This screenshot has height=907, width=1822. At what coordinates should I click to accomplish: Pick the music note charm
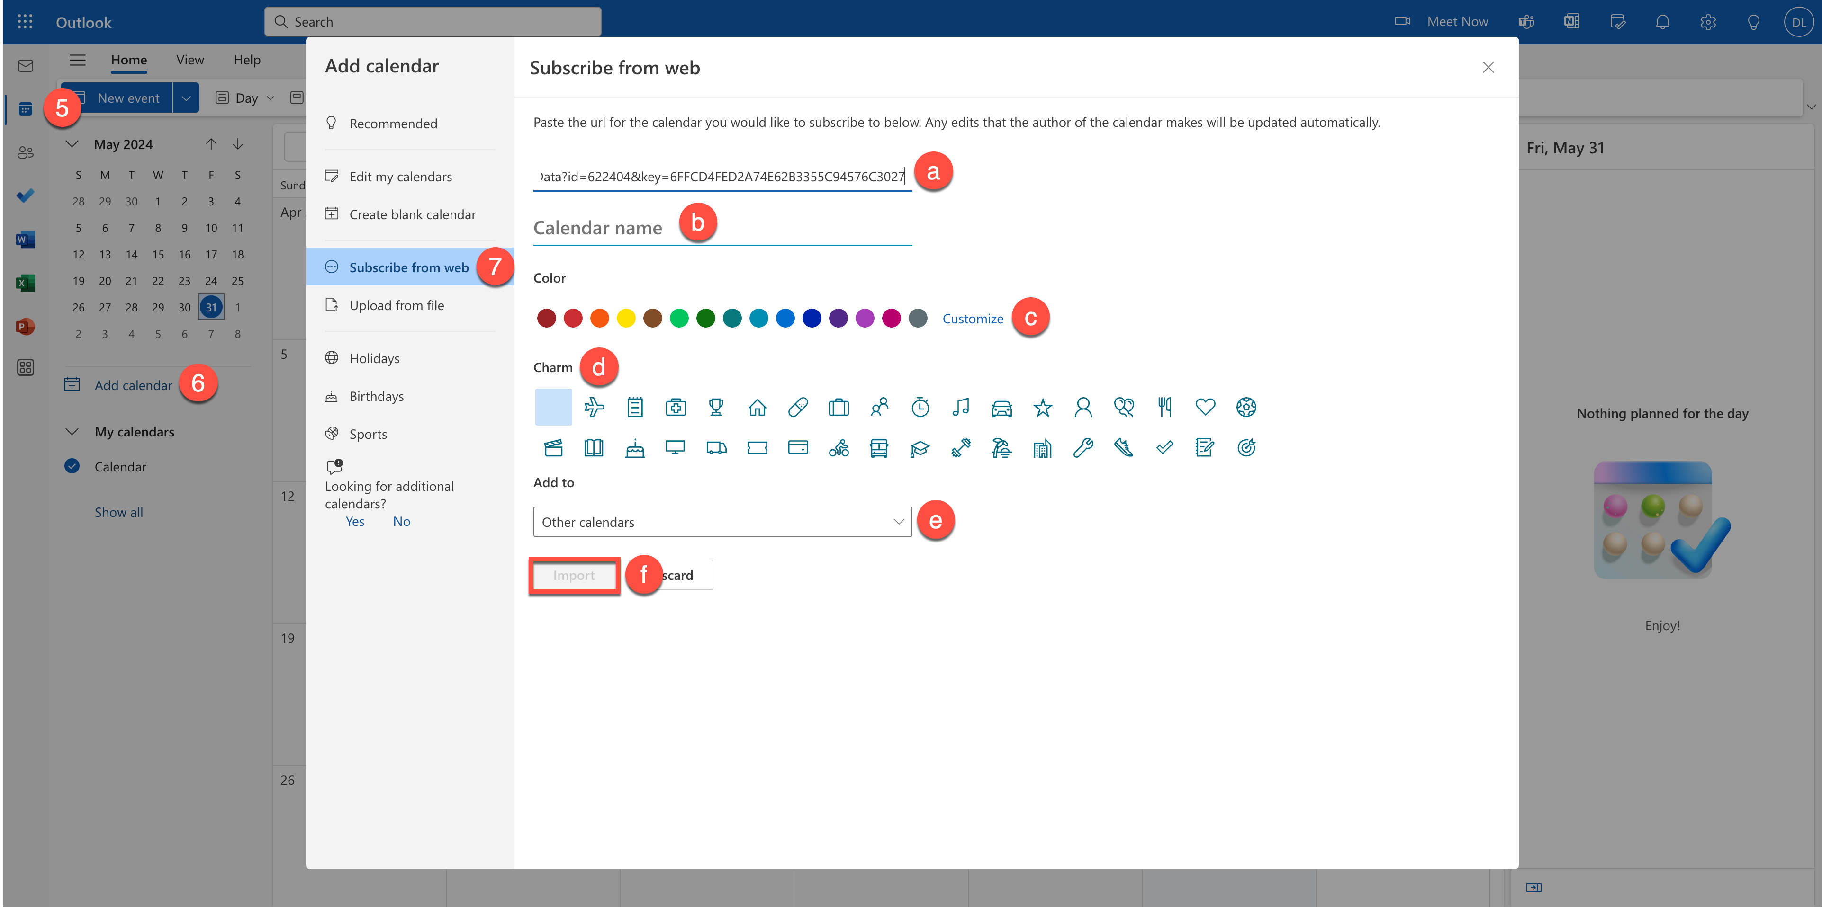(x=961, y=407)
